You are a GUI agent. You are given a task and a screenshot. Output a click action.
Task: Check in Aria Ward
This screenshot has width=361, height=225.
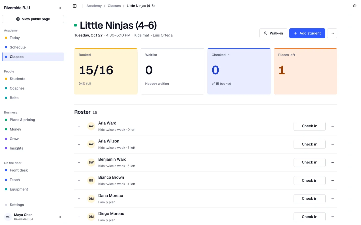point(310,126)
